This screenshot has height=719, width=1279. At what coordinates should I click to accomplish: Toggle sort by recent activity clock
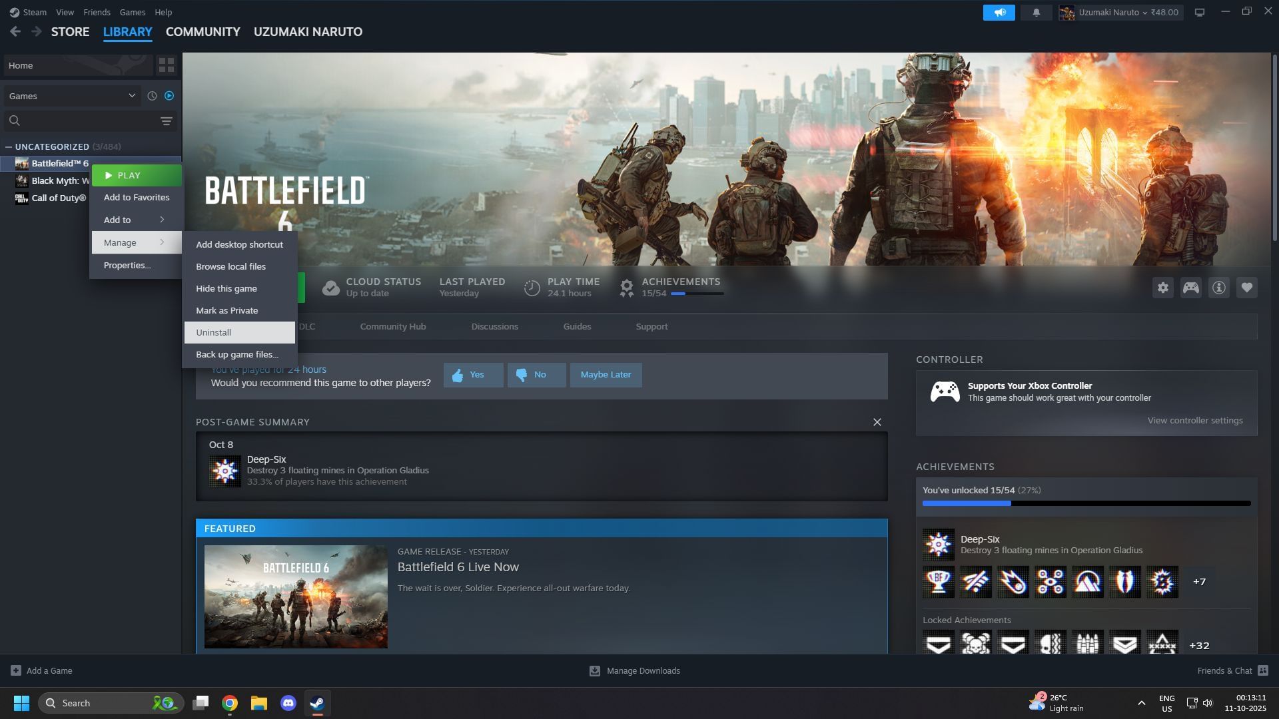pyautogui.click(x=152, y=96)
